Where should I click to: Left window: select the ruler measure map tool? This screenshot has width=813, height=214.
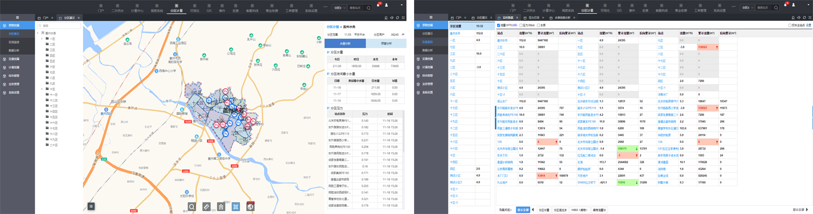pyautogui.click(x=206, y=206)
